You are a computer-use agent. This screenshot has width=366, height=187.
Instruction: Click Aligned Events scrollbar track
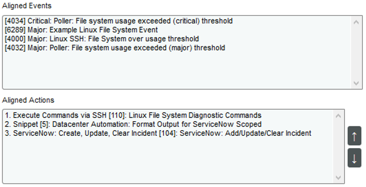pyautogui.click(x=356, y=52)
